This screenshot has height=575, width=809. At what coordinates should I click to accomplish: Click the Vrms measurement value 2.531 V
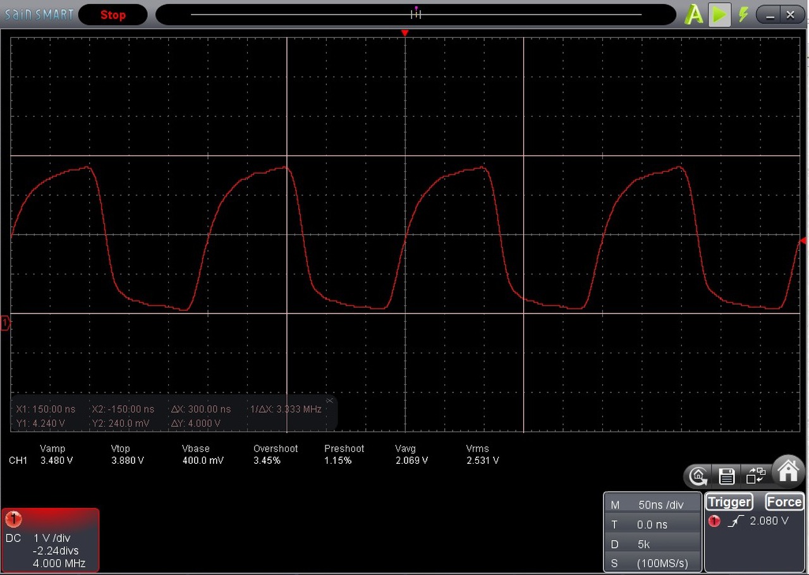coord(482,461)
